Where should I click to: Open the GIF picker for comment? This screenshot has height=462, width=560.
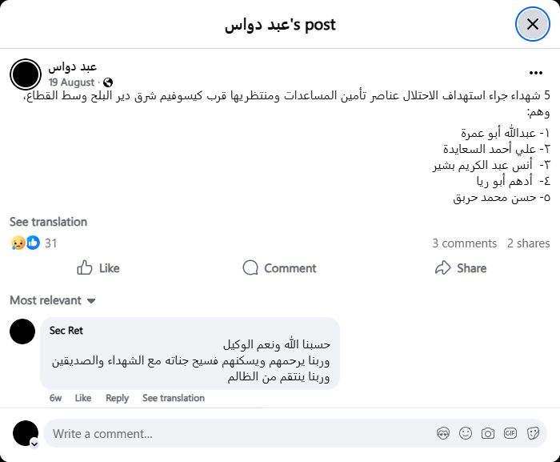510,433
